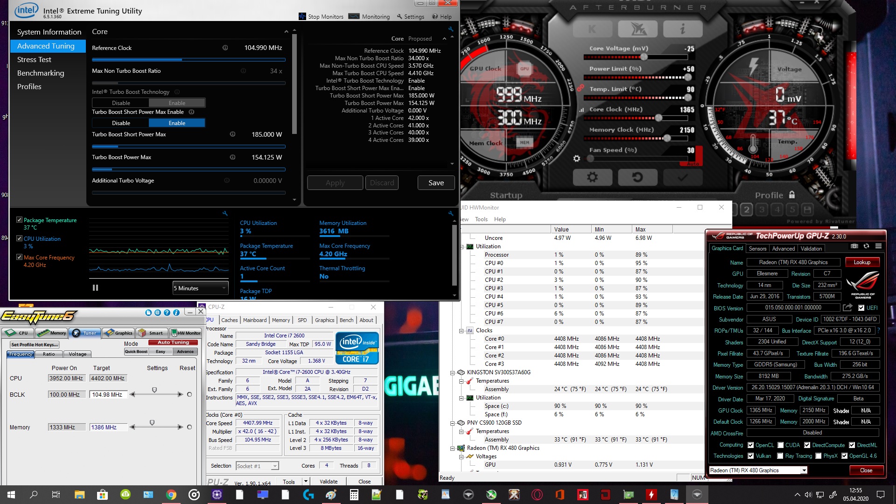This screenshot has width=896, height=504.
Task: Click EasyTune6 email @ icon
Action: (157, 313)
